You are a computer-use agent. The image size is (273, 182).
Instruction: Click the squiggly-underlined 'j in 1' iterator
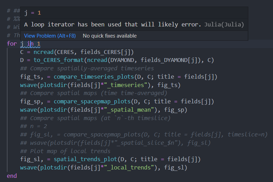coord(30,44)
